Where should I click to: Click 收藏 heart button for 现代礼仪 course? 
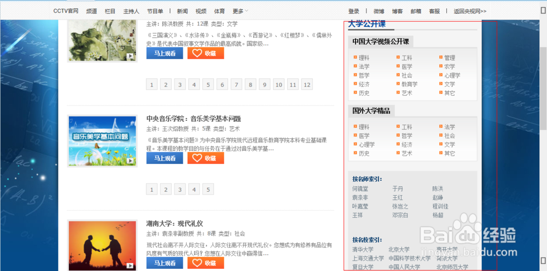[x=206, y=263]
